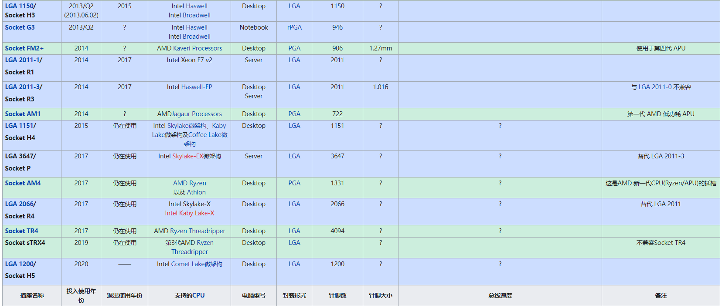
Task: Click the rPGA package link
Action: pos(294,27)
